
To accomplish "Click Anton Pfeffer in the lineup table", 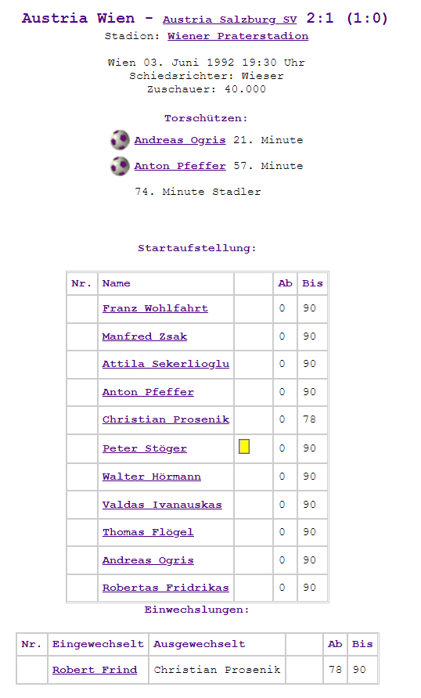I will (148, 392).
